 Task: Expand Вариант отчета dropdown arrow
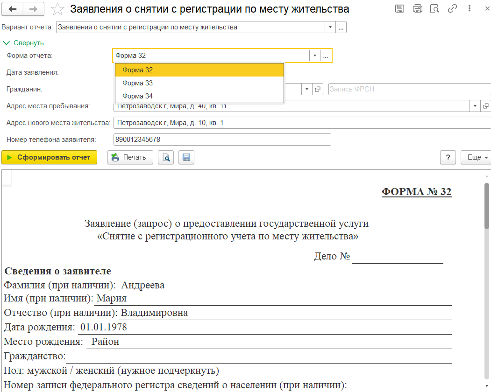tap(330, 27)
